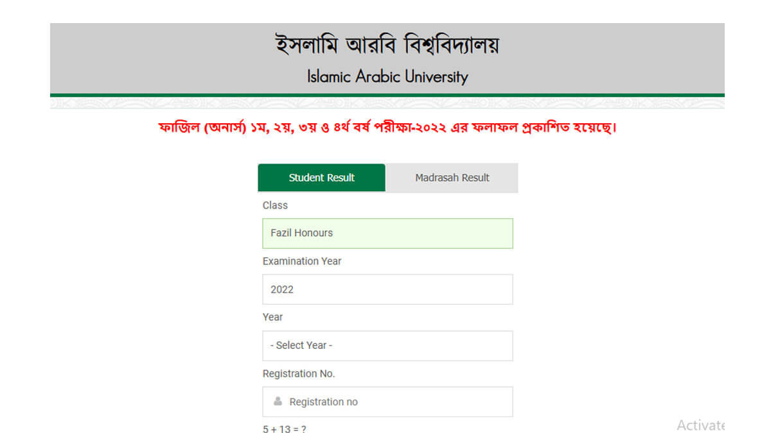Click the Registration No. label
The height and width of the screenshot is (433, 771).
coord(299,373)
